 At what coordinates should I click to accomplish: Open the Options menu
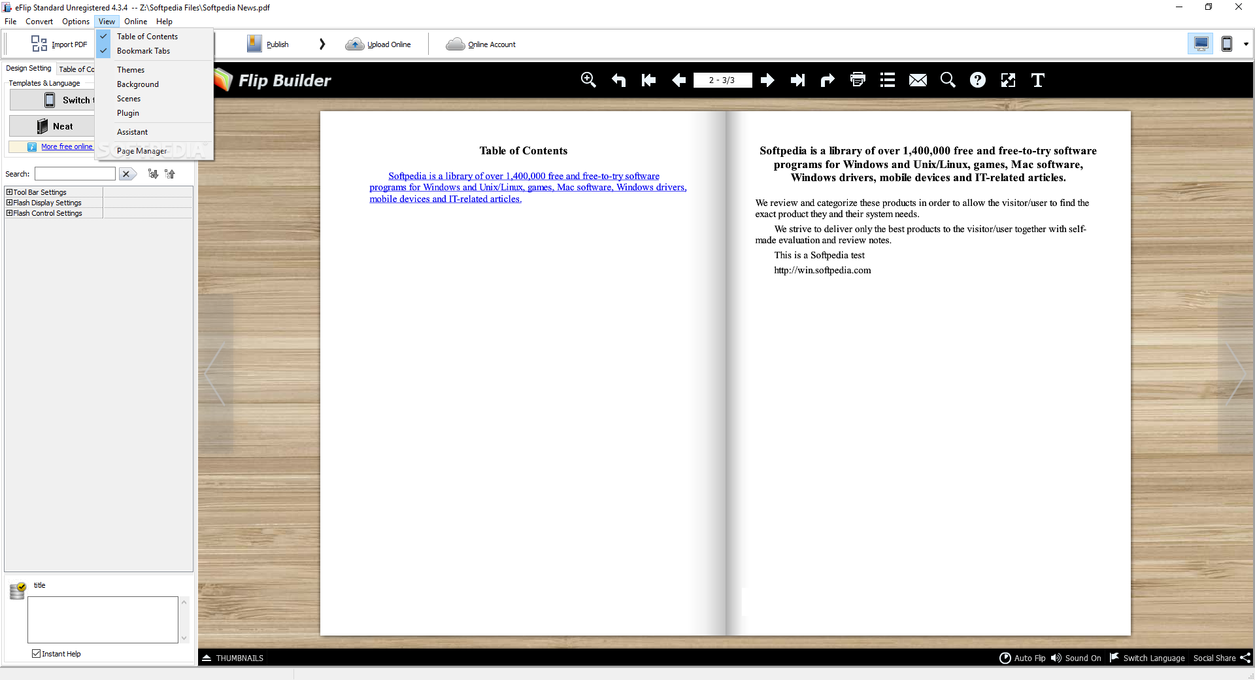pos(76,22)
